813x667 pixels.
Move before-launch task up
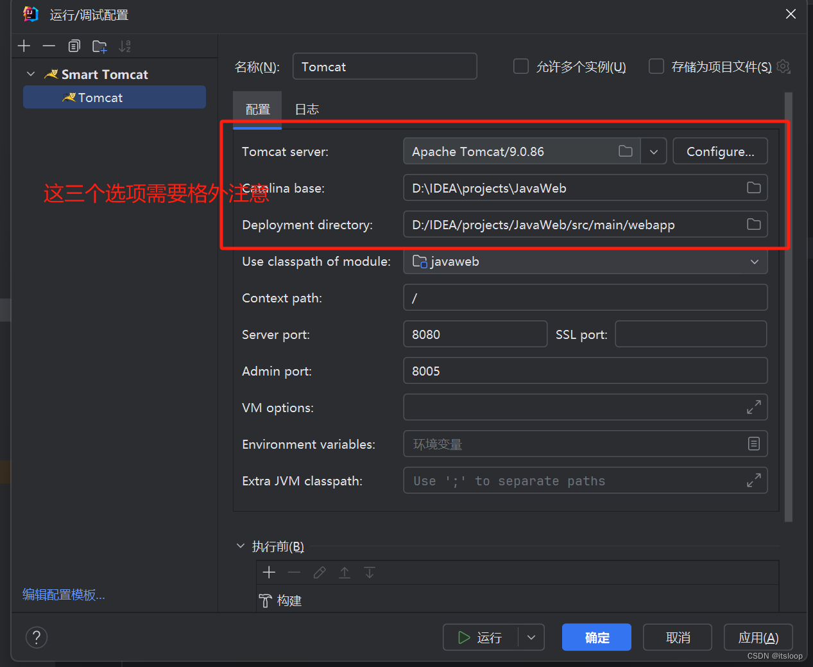click(345, 572)
